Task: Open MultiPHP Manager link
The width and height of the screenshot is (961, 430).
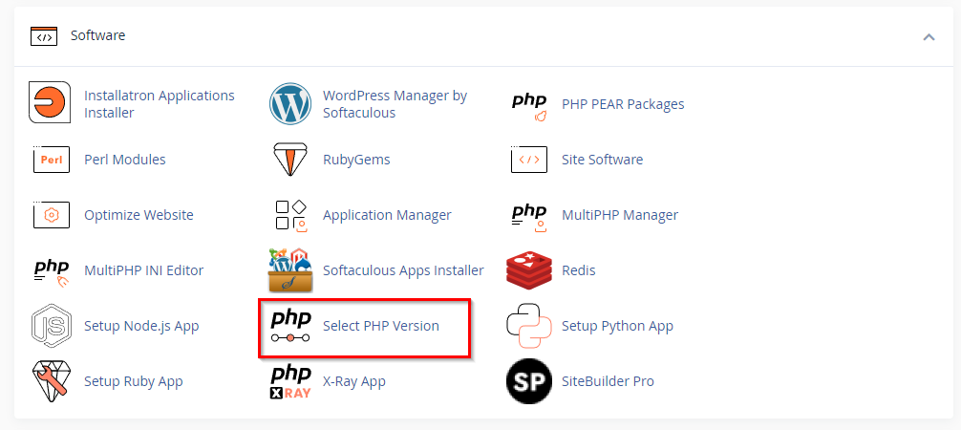Action: [620, 215]
